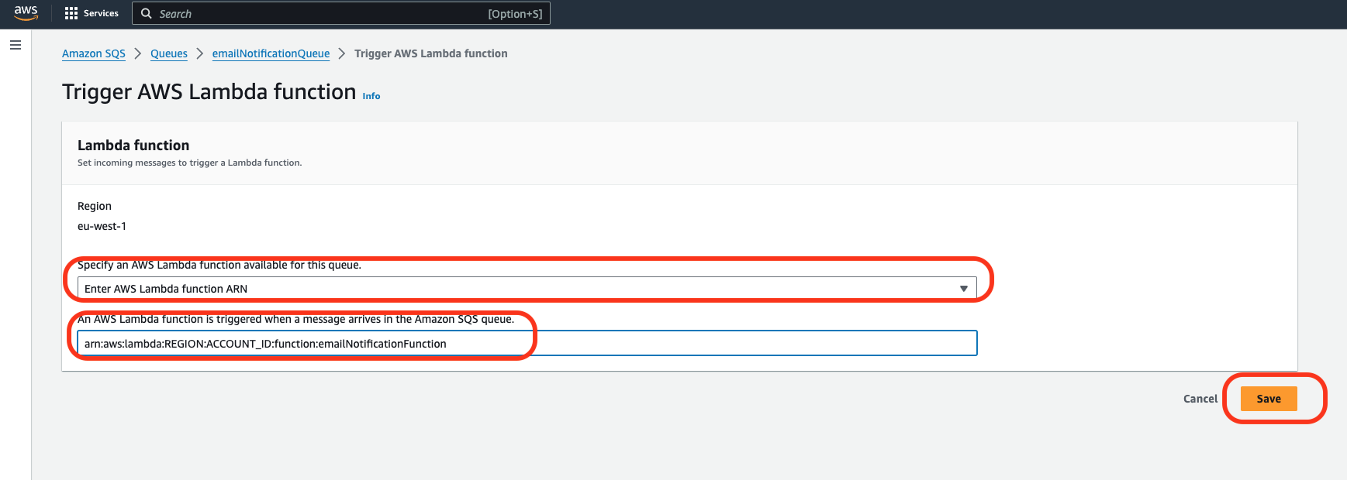Open the Info link beside the title
The width and height of the screenshot is (1347, 480).
click(371, 96)
